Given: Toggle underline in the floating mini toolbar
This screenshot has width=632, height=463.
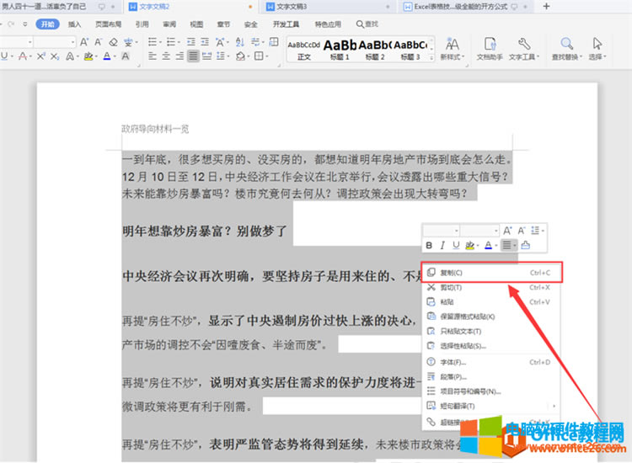Looking at the screenshot, I should coord(456,245).
